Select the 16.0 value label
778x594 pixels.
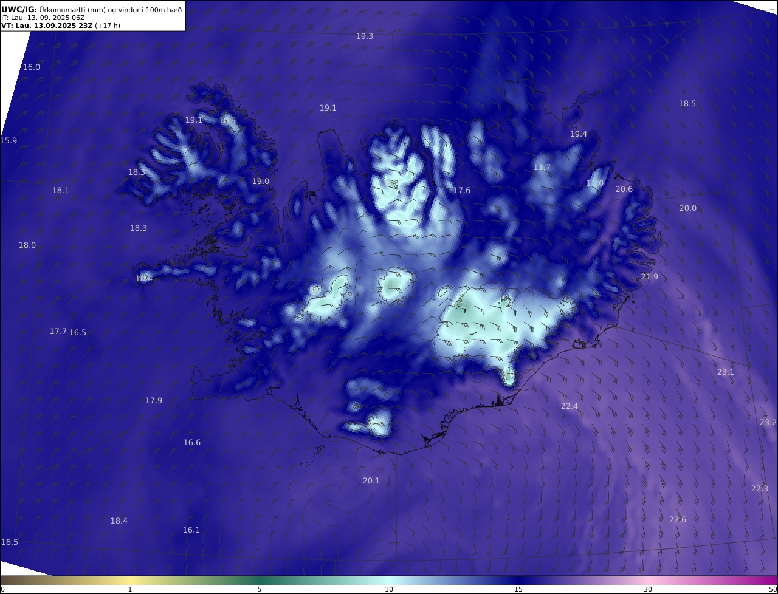(32, 67)
